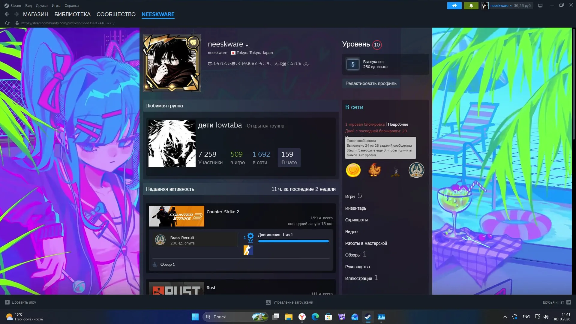Open the notifications bell
The width and height of the screenshot is (576, 324).
tap(471, 5)
